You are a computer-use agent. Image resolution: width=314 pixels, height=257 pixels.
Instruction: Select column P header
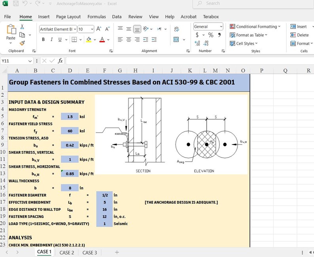click(261, 70)
